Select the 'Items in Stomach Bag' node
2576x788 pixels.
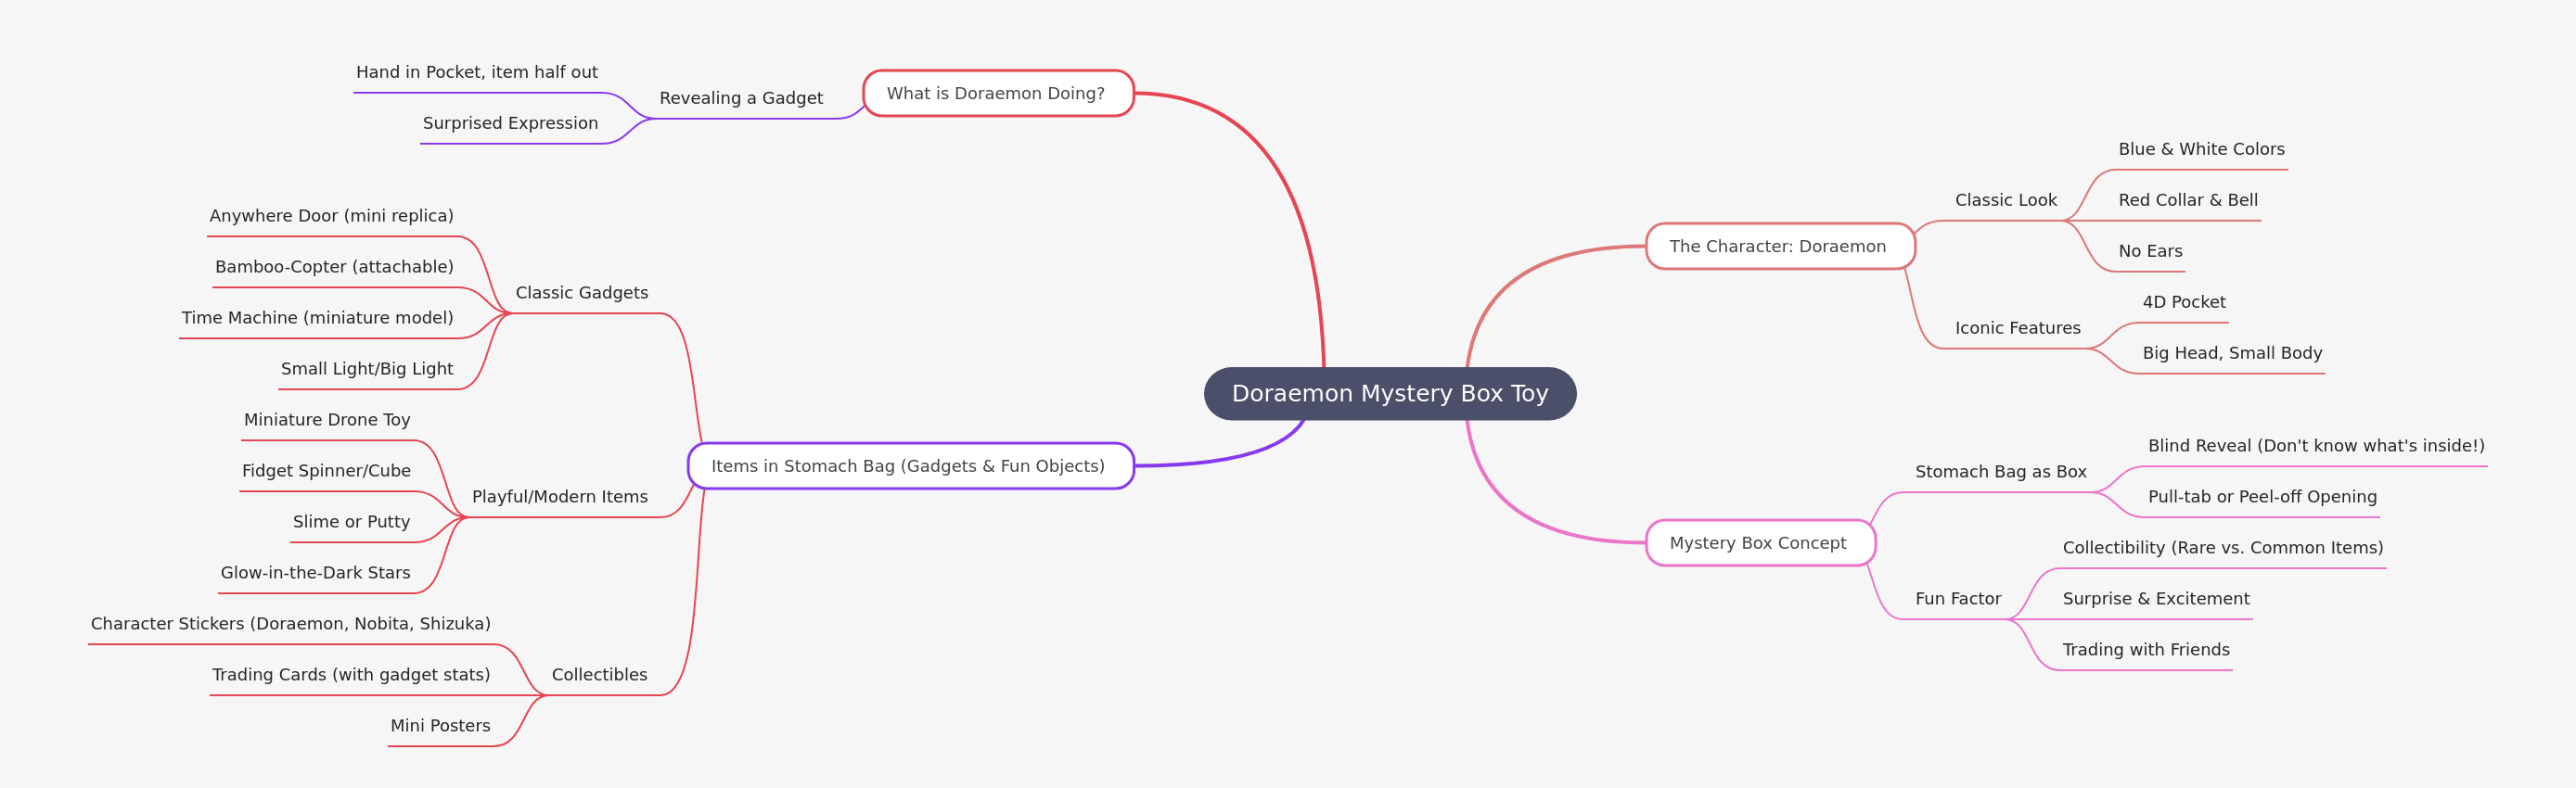909,466
